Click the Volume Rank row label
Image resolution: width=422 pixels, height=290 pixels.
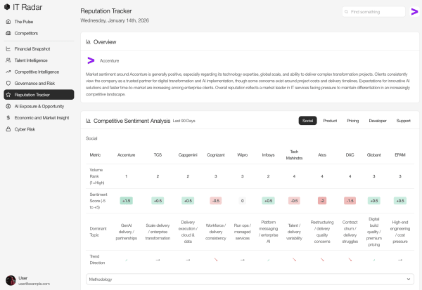point(97,176)
